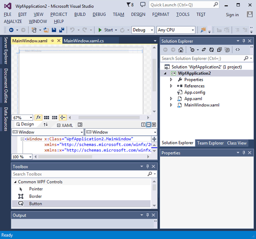The height and width of the screenshot is (239, 256).
Task: Click Home in the Solution Explorer toolbar
Action: (x=181, y=50)
